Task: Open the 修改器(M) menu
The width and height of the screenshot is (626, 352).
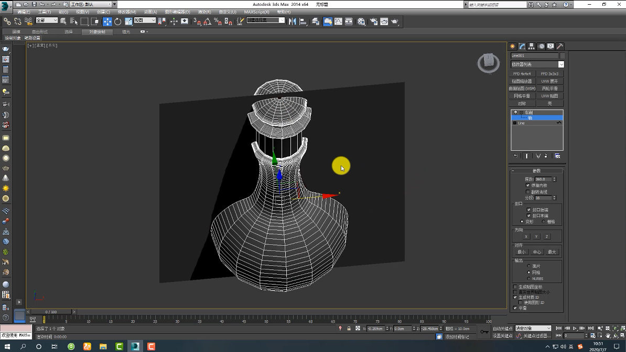Action: (x=126, y=12)
